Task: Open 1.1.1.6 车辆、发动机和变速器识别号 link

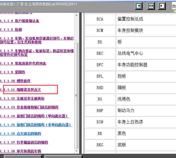Action: pyautogui.click(x=37, y=40)
